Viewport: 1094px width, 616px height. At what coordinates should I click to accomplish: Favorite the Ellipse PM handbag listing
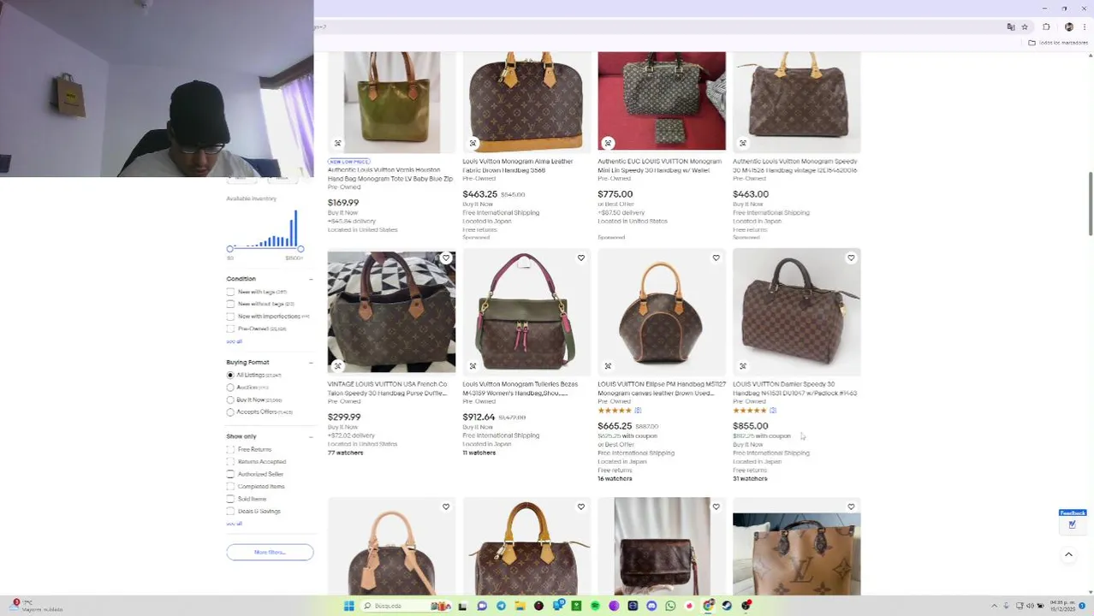pos(716,258)
